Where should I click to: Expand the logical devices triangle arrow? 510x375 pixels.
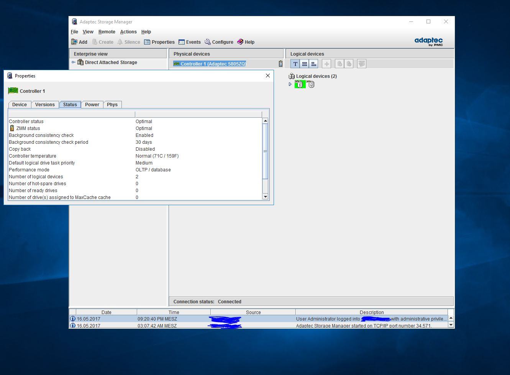pos(290,84)
